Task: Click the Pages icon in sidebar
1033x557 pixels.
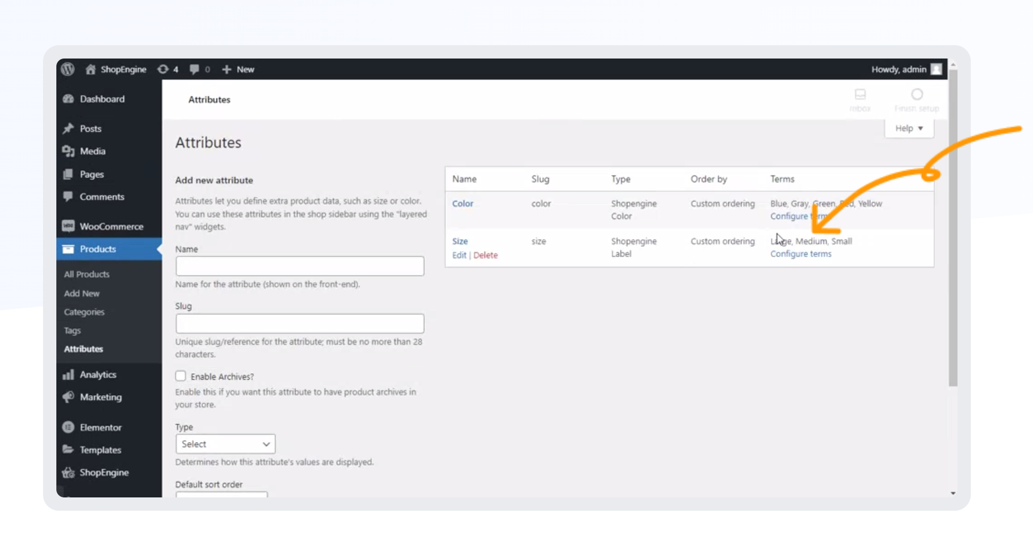Action: [x=68, y=174]
